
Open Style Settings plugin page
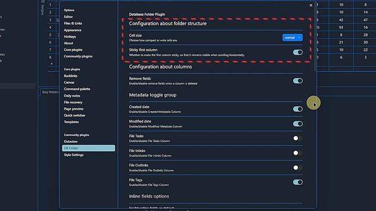(x=73, y=155)
